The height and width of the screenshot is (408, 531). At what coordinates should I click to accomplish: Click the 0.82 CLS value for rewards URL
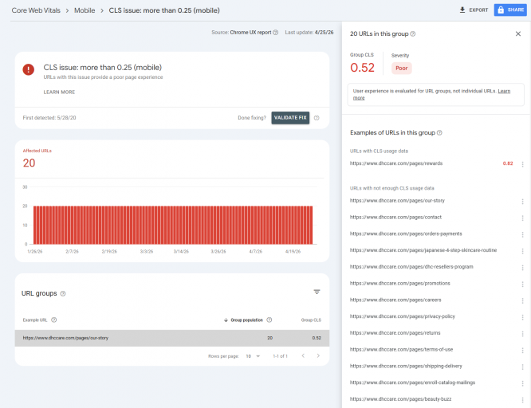click(508, 163)
